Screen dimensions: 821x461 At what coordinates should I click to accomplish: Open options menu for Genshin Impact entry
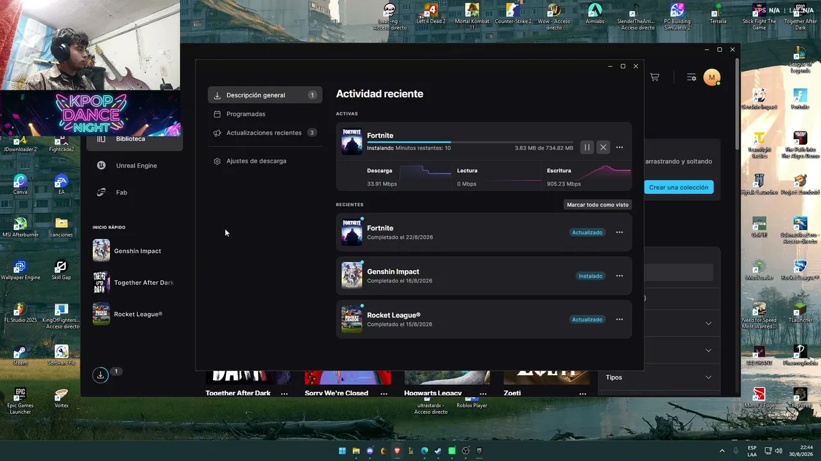(620, 276)
